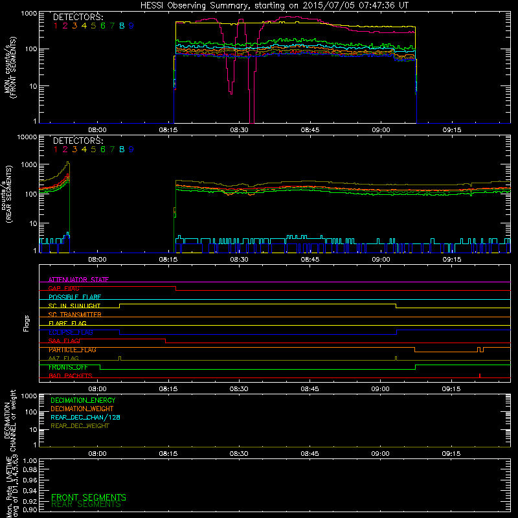
Task: Click the 09:00 tick under the front segments plot
Action: pyautogui.click(x=381, y=130)
